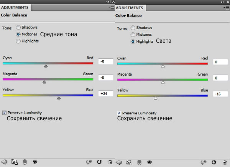Click Magenta-Green value field showing -8
Screen dimensions: 230x167
coord(106,78)
